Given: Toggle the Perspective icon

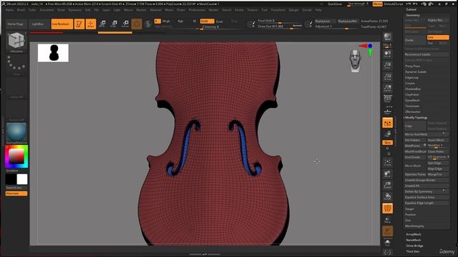Looking at the screenshot, I should pyautogui.click(x=388, y=99).
